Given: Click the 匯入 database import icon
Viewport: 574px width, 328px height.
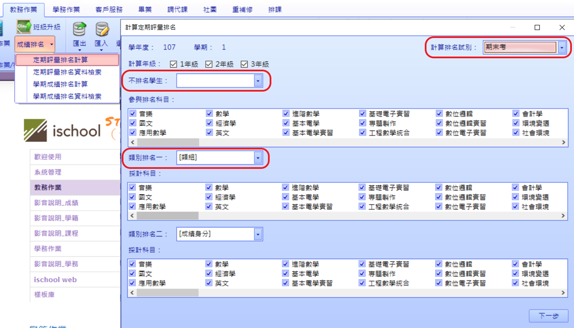Looking at the screenshot, I should pyautogui.click(x=102, y=29).
